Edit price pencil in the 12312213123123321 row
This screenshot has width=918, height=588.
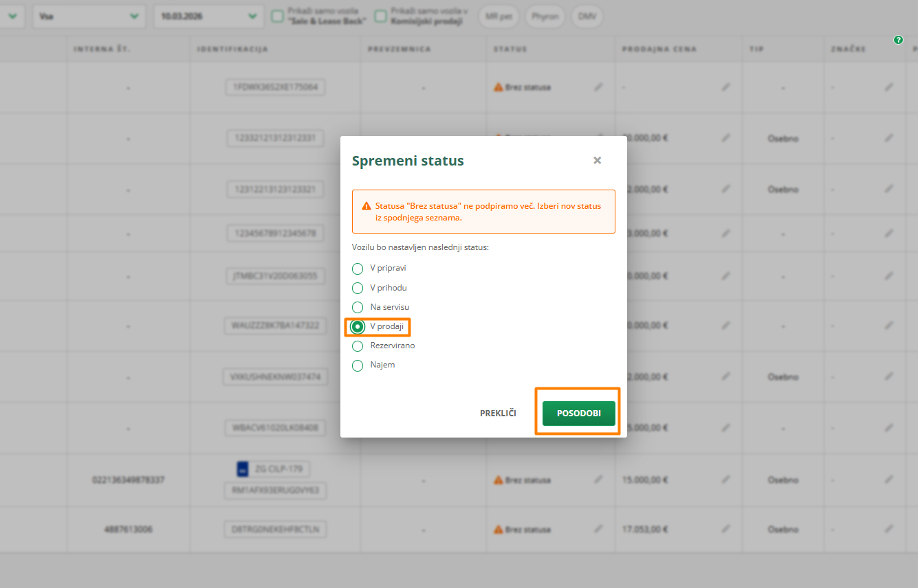[x=726, y=189]
